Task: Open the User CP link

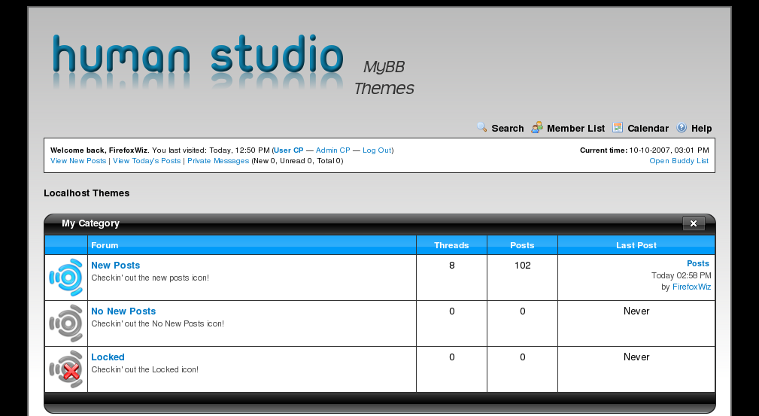Action: pos(289,150)
